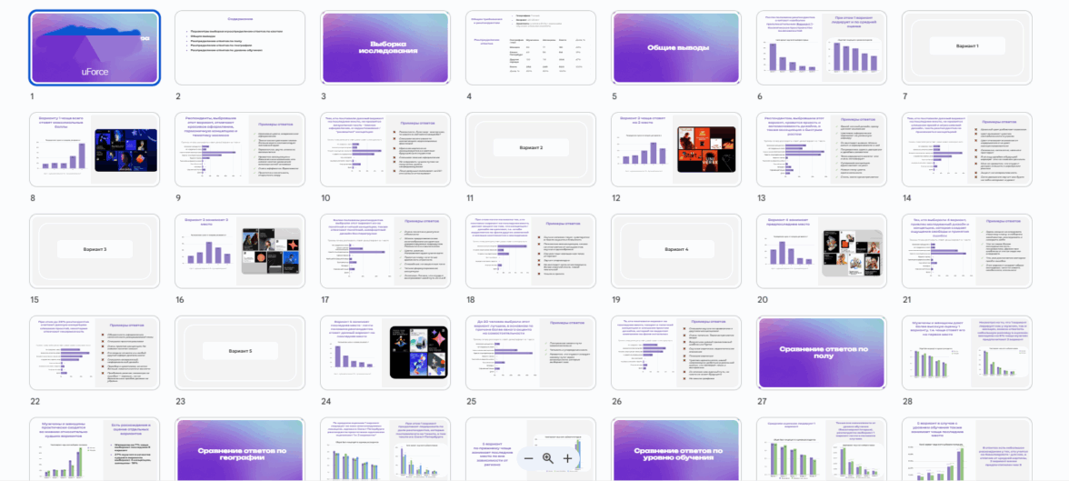
Task: Zoom in the slide grid with plus icon
Action: point(567,458)
